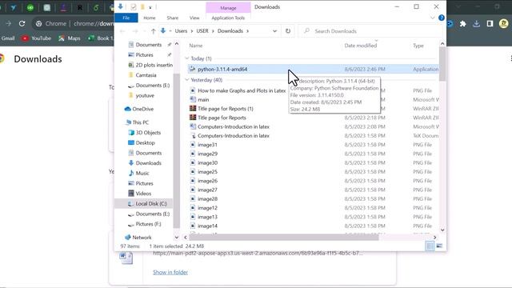Open the File menu tab
512x288 pixels.
point(126,18)
